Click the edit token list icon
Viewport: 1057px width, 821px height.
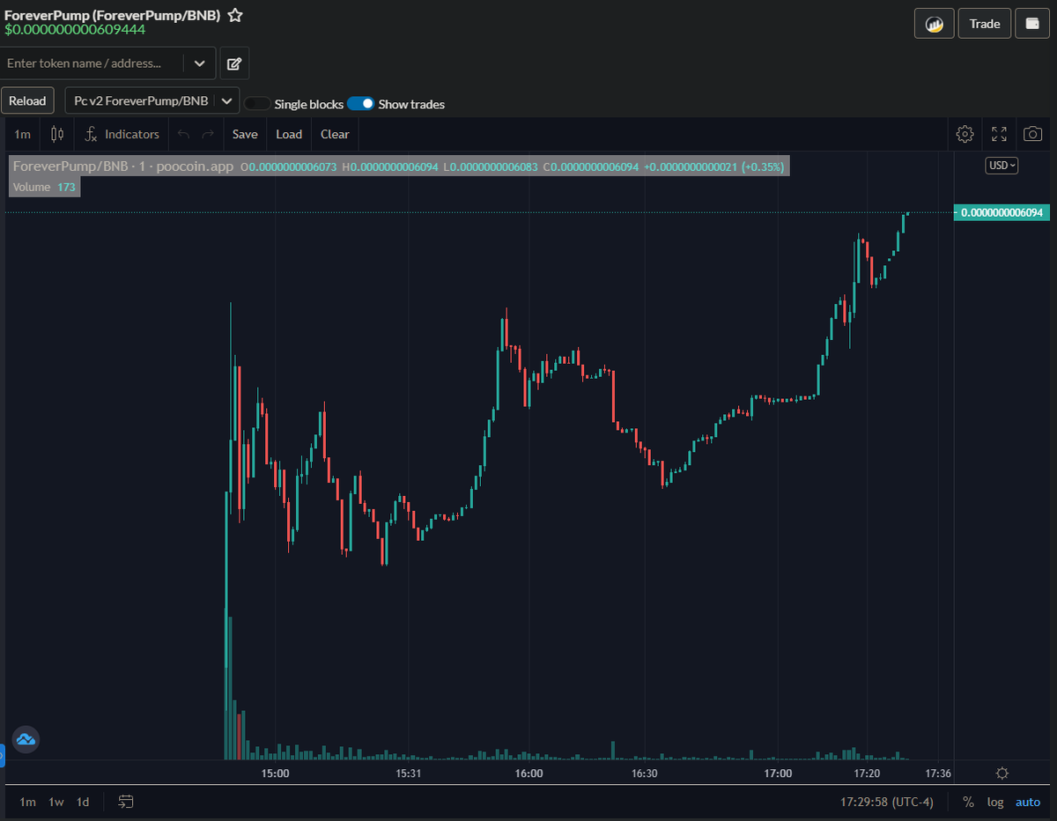pyautogui.click(x=234, y=63)
